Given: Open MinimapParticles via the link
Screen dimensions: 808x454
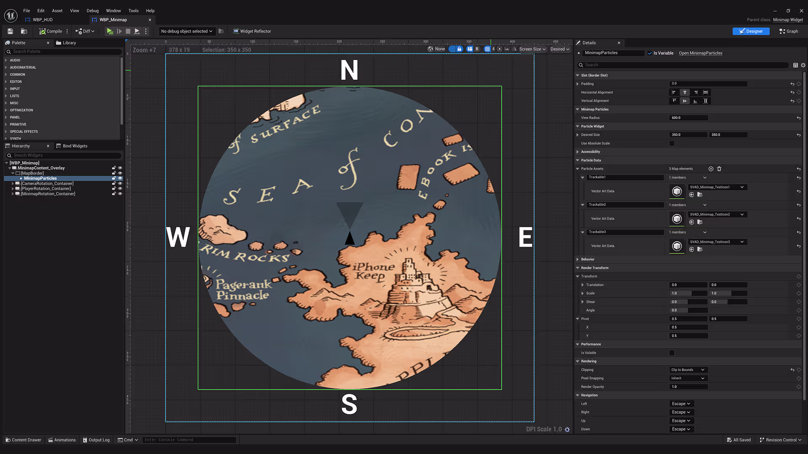Looking at the screenshot, I should point(701,53).
